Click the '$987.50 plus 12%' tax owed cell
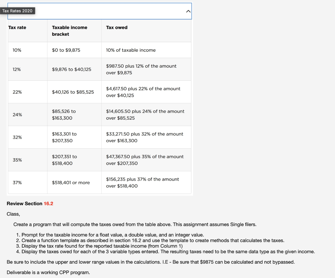This screenshot has width=335, height=278. [x=146, y=69]
